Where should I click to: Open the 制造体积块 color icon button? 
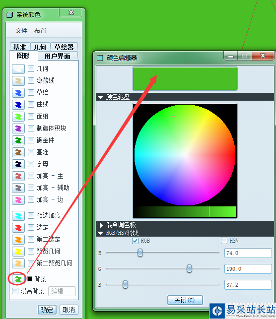click(18, 128)
